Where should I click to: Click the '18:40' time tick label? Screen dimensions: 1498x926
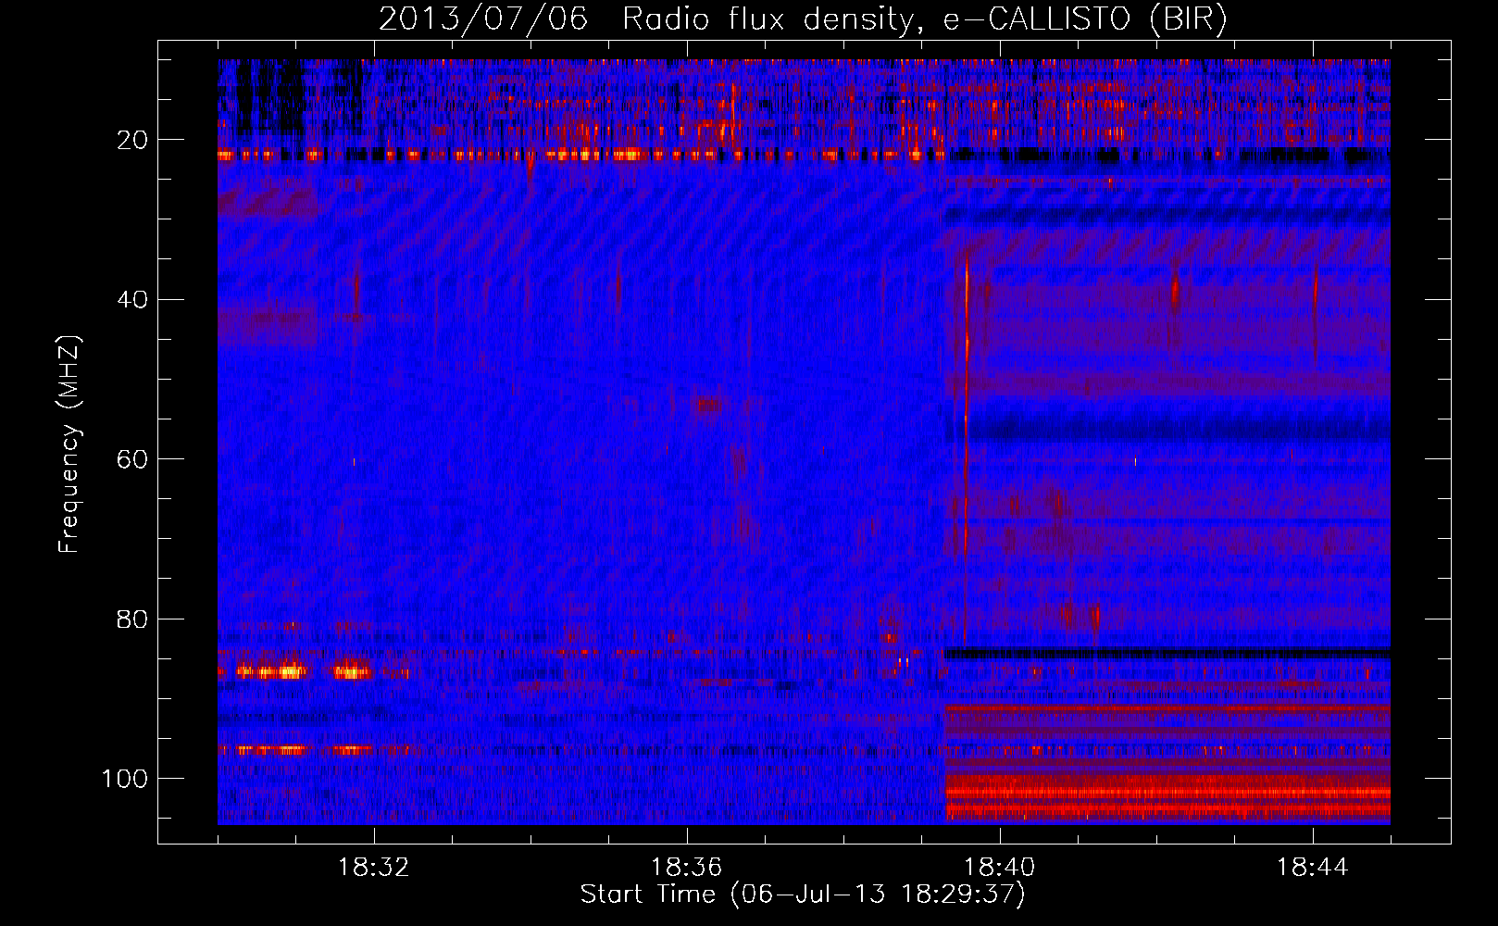(x=1000, y=868)
